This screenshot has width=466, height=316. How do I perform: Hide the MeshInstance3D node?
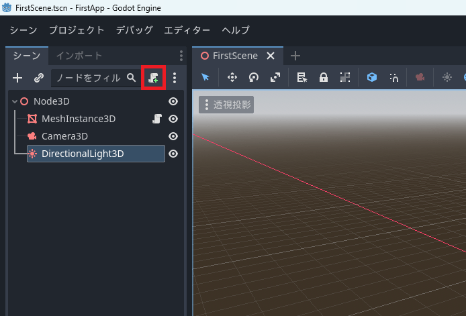[173, 119]
